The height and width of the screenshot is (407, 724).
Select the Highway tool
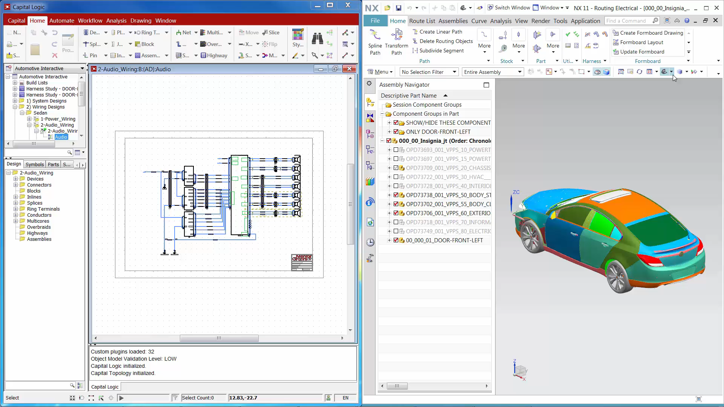tap(214, 55)
